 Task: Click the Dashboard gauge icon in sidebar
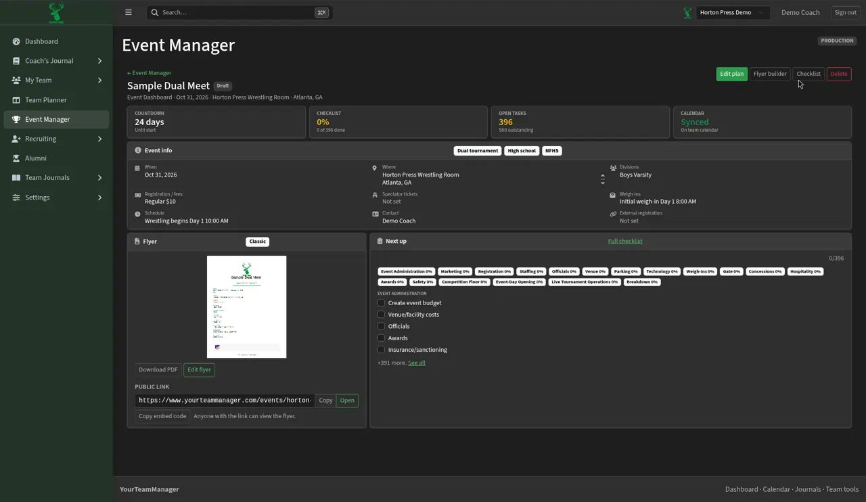tap(16, 41)
